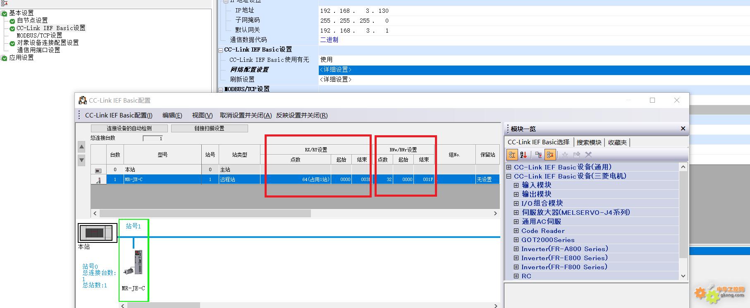This screenshot has width=750, height=308.
Task: Open 刷新设置 <详细设置> link
Action: 336,80
